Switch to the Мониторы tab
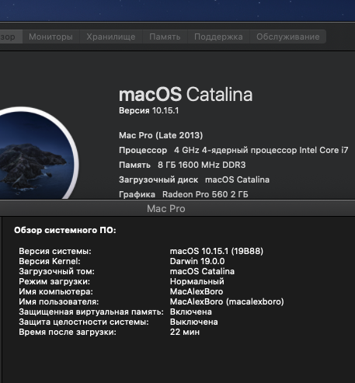Image resolution: width=355 pixels, height=383 pixels. coord(50,37)
